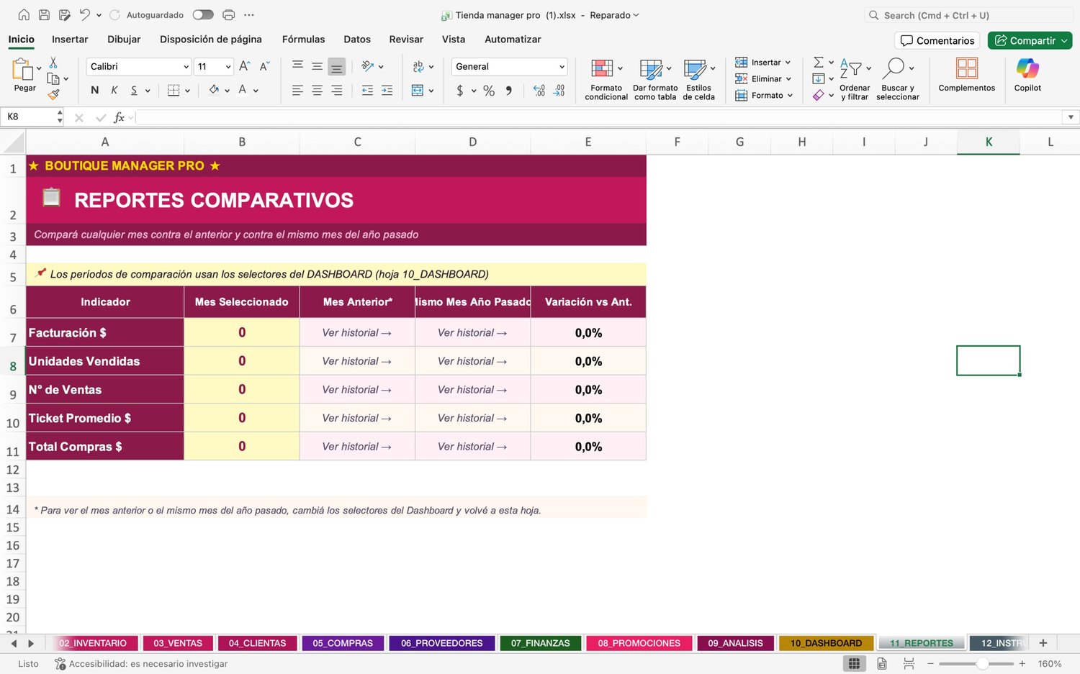Apply the fill color bucket
The height and width of the screenshot is (674, 1080).
(214, 90)
